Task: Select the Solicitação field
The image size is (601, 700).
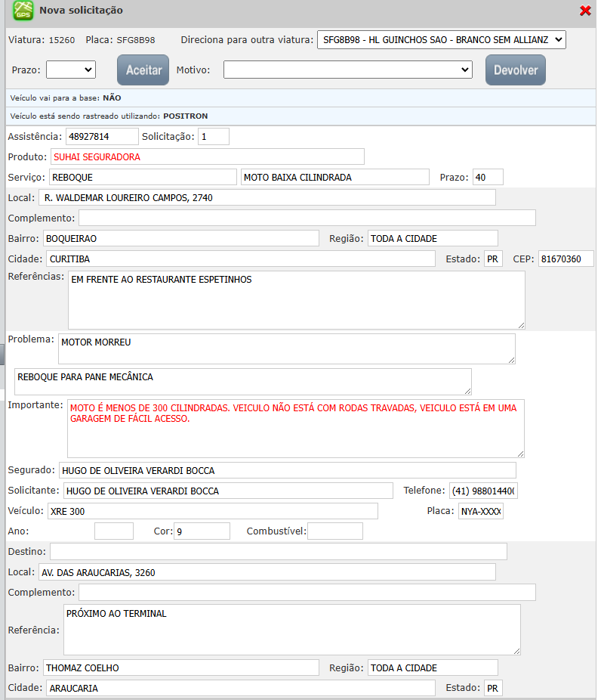Action: click(x=213, y=137)
